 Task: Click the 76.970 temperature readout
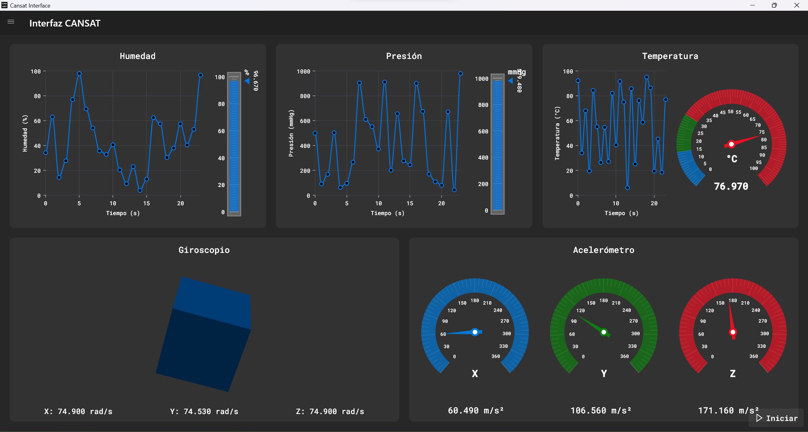(x=731, y=186)
